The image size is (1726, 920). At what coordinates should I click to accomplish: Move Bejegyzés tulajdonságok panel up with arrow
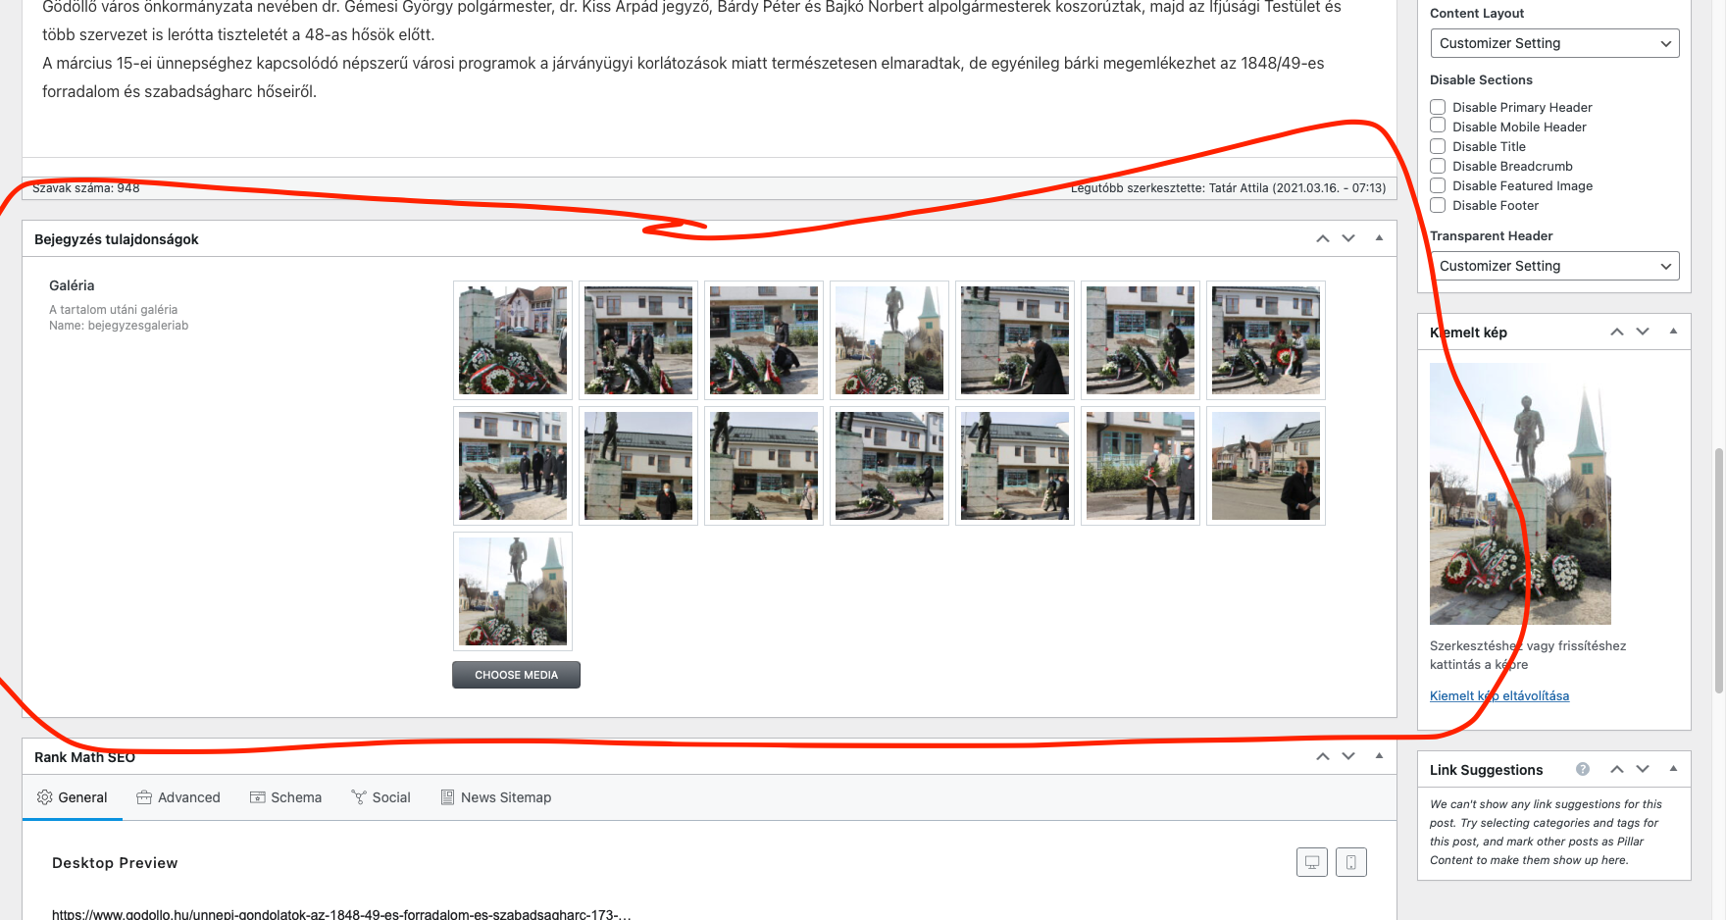[x=1322, y=238]
